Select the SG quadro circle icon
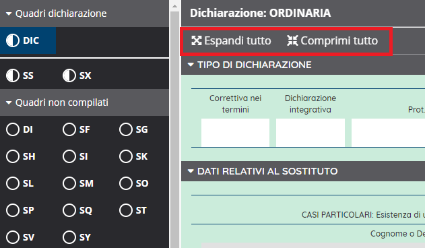The image size is (425, 248). point(126,129)
